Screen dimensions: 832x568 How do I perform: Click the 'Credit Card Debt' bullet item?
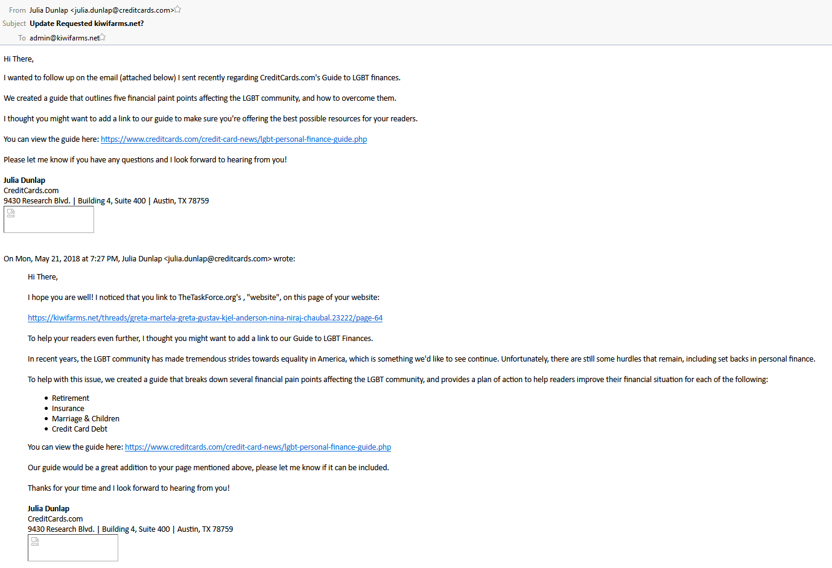pyautogui.click(x=80, y=429)
